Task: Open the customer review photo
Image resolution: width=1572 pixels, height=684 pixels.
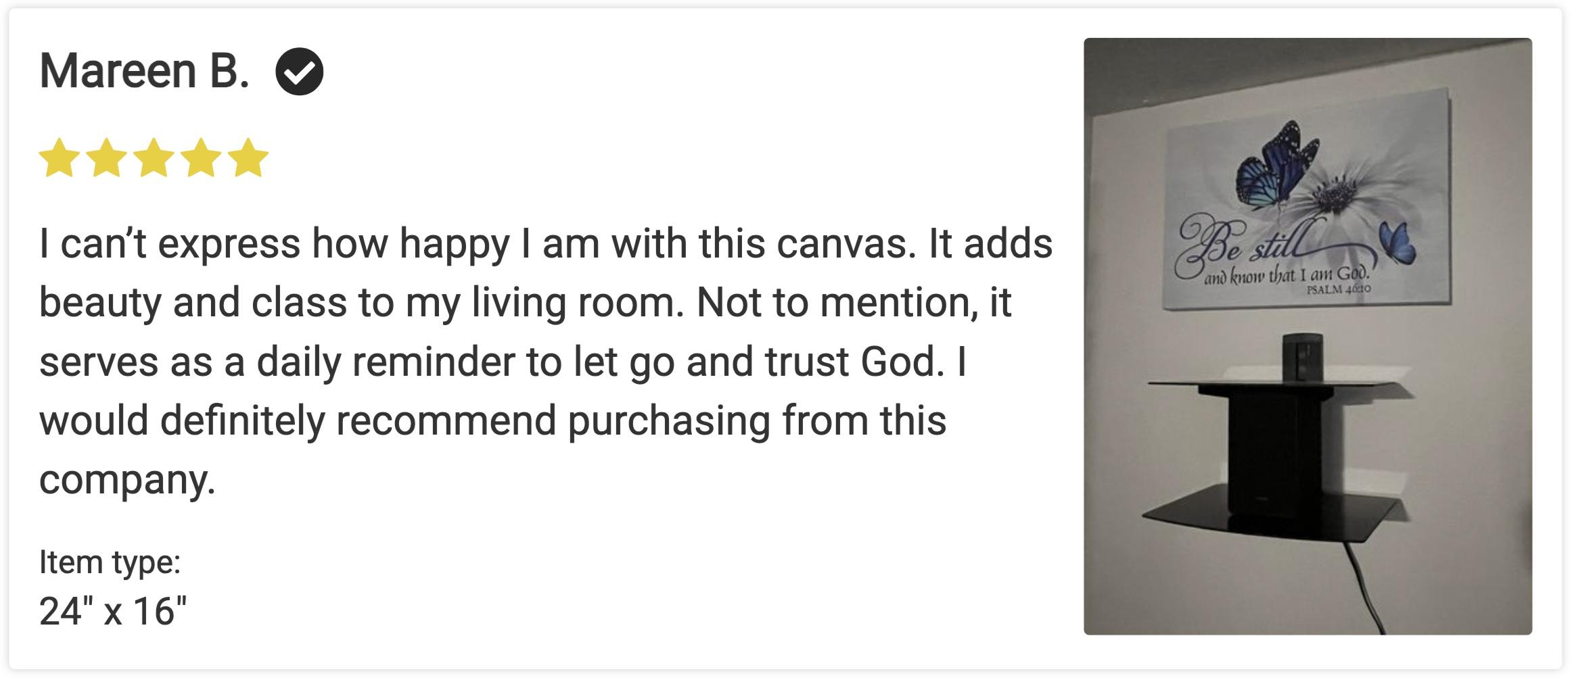Action: point(1308,336)
